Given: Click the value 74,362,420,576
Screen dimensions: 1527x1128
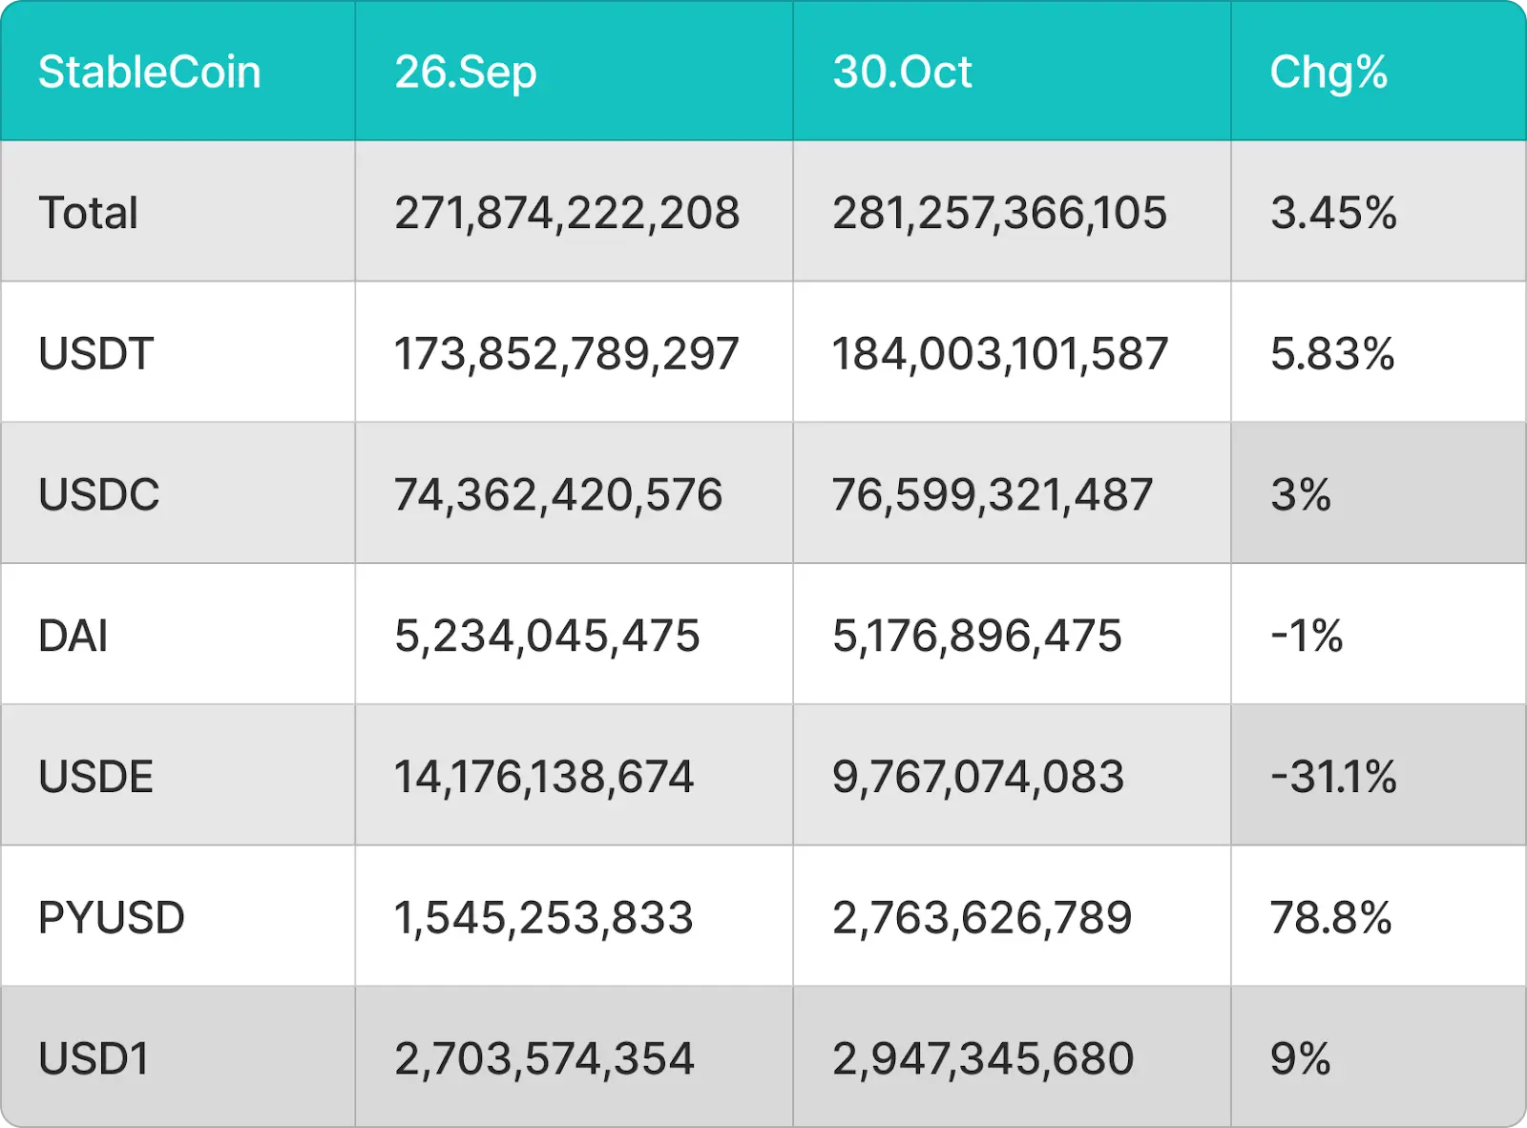Looking at the screenshot, I should [x=558, y=494].
